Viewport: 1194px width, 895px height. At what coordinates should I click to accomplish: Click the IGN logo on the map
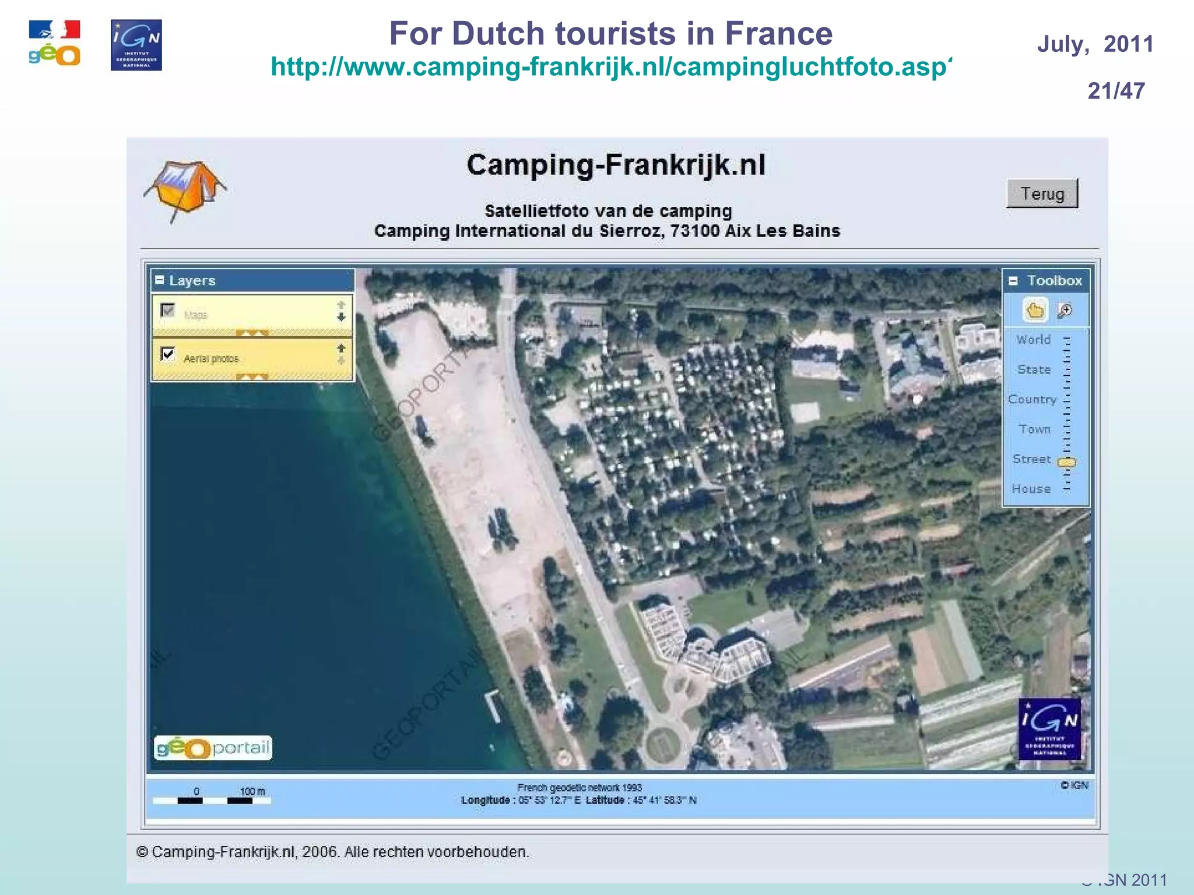[1049, 729]
